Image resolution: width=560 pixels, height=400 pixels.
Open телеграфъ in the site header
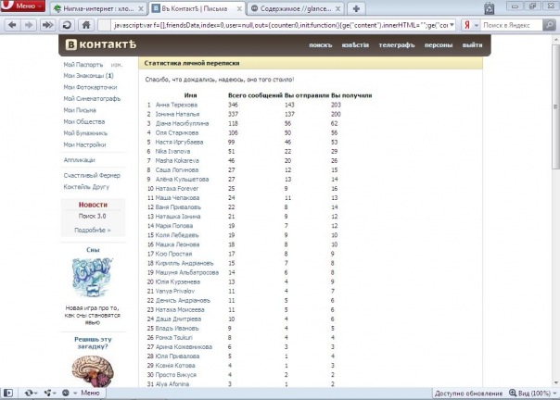(397, 45)
